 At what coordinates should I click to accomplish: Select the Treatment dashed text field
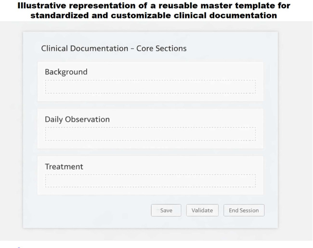[x=150, y=181]
